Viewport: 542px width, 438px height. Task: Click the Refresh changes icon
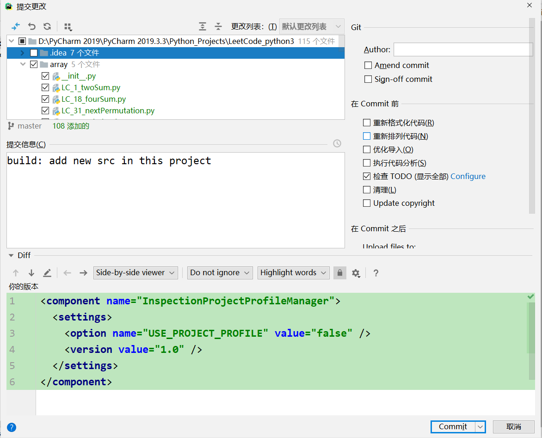pyautogui.click(x=47, y=26)
